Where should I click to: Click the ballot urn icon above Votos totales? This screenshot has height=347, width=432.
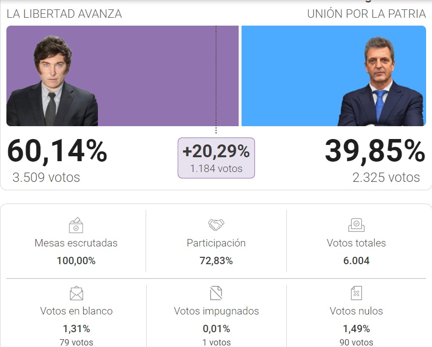click(356, 225)
